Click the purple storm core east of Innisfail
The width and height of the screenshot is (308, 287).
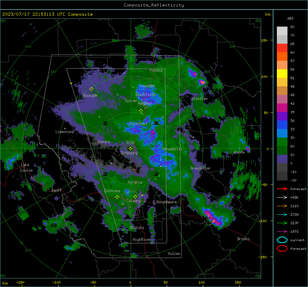(153, 133)
